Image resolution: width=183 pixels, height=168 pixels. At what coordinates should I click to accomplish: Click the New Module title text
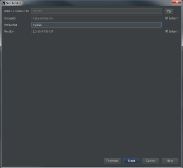pos(14,3)
